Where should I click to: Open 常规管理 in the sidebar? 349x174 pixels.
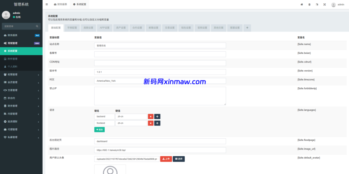pos(21,43)
